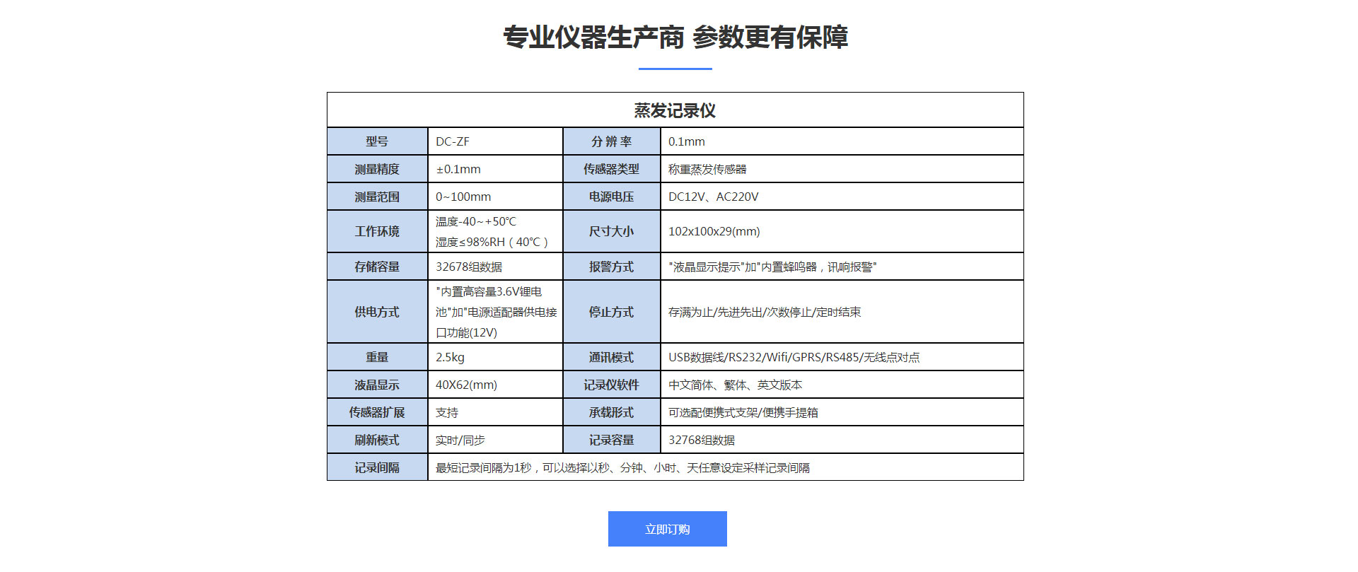Click the 工作环境 label cell
Screen dimensions: 1358x572
[x=377, y=231]
